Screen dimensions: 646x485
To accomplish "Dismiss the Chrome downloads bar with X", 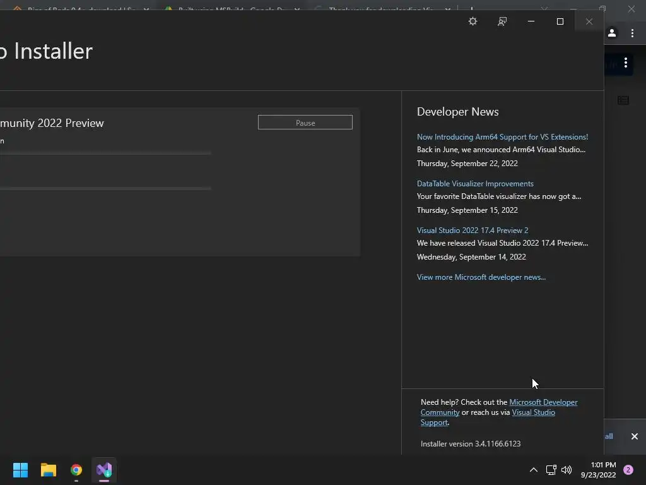I will pyautogui.click(x=635, y=436).
